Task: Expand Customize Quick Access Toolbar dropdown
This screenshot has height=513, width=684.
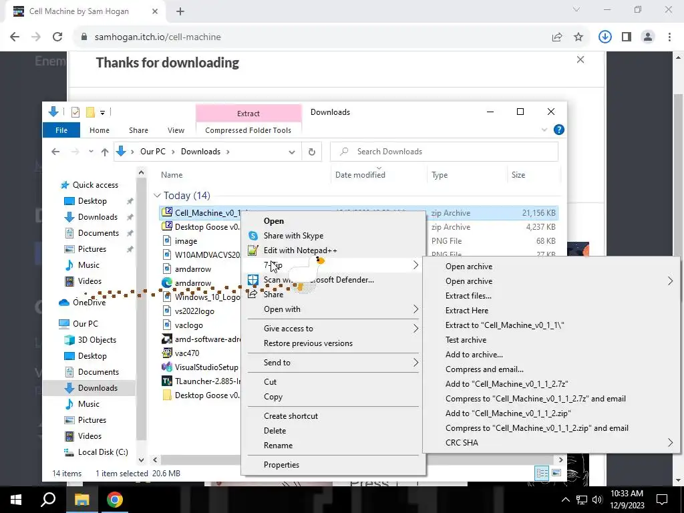Action: click(102, 112)
